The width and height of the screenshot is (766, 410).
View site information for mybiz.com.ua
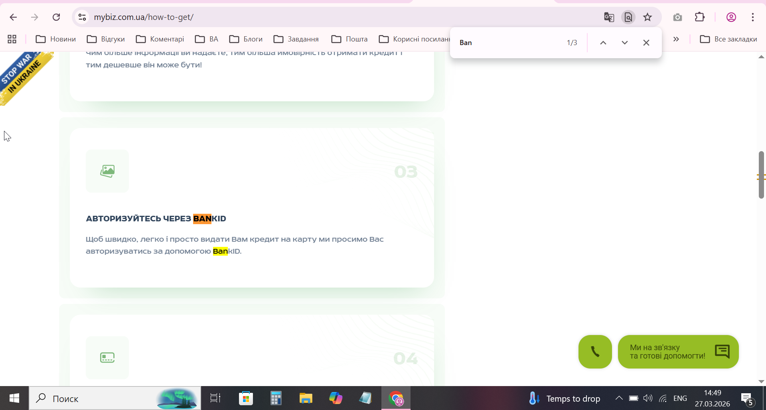click(82, 17)
